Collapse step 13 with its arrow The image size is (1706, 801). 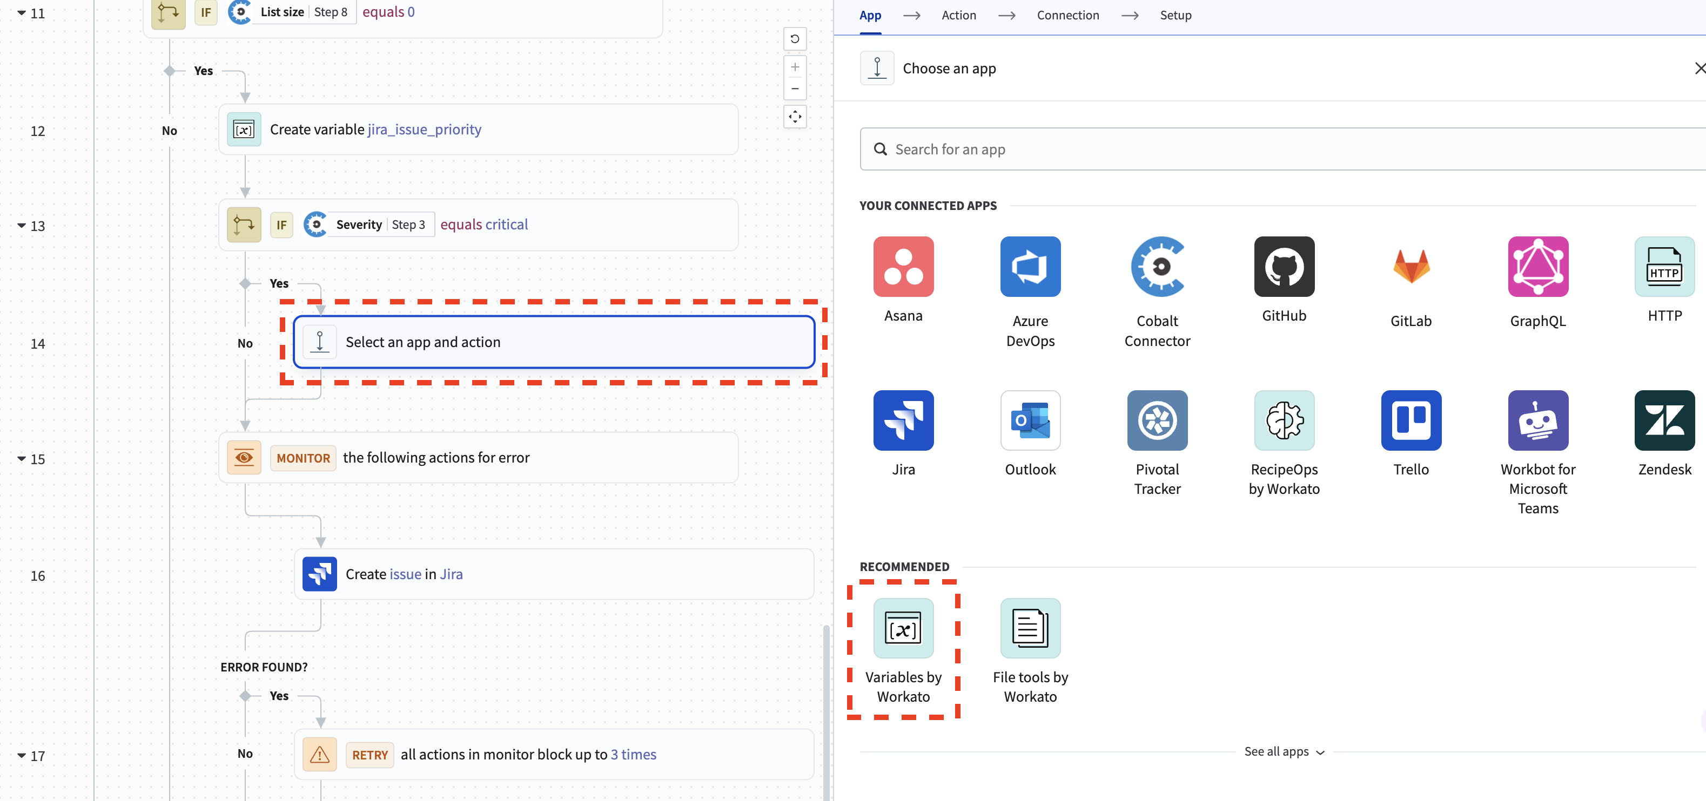pos(21,226)
